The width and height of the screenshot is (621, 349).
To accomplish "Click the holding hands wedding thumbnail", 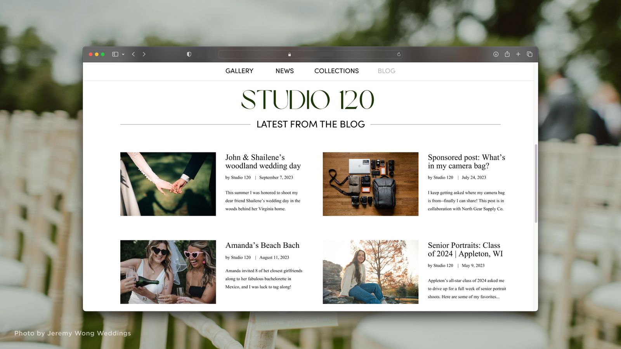I will 168,183.
